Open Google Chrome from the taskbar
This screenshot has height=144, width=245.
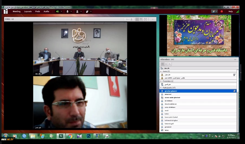[x=70, y=136]
